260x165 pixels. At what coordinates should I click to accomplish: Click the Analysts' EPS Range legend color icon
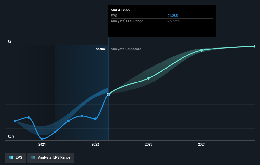[x=33, y=157]
